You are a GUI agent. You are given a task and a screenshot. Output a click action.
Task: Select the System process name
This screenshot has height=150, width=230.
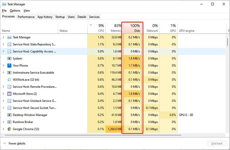pyautogui.click(x=17, y=59)
